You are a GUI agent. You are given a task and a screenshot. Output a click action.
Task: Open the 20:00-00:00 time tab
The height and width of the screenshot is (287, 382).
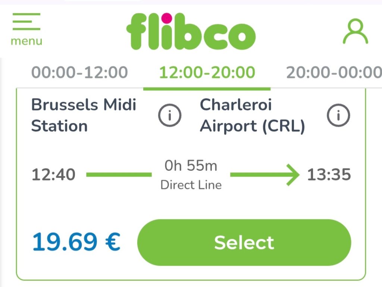pos(334,73)
